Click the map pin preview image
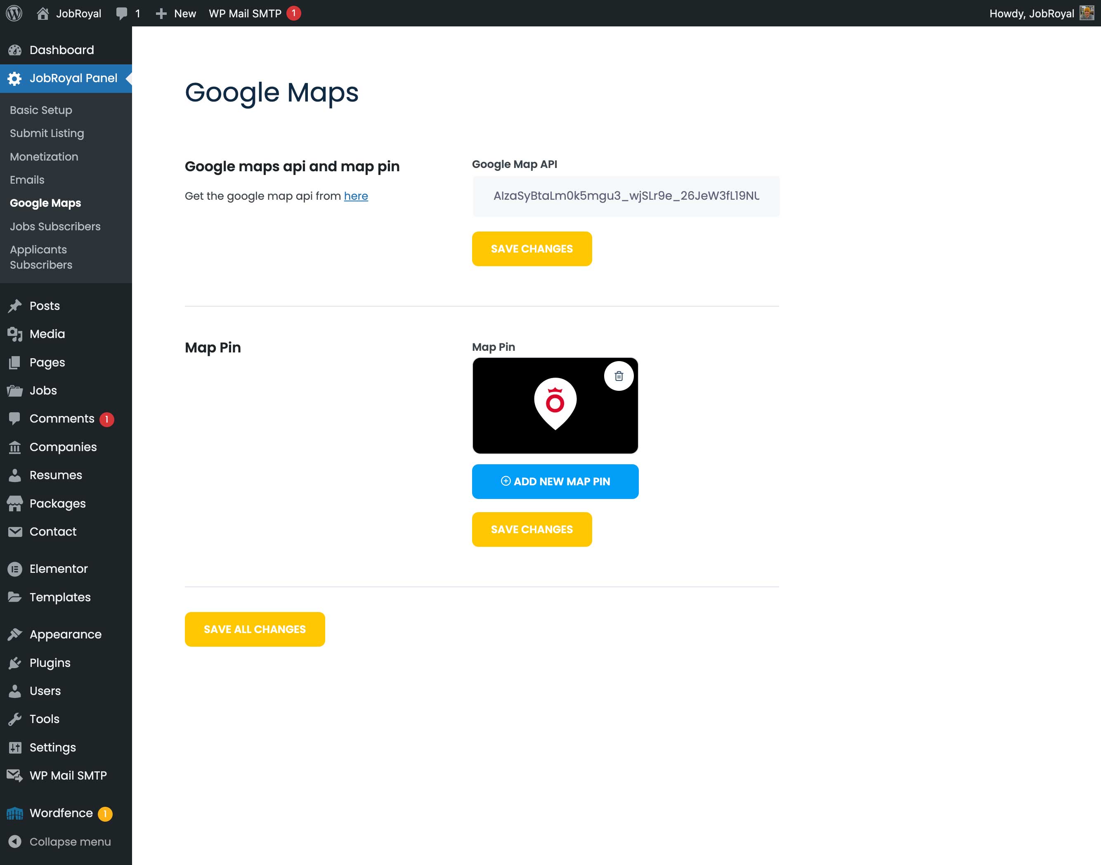Screen dimensions: 1101x865 (x=555, y=406)
